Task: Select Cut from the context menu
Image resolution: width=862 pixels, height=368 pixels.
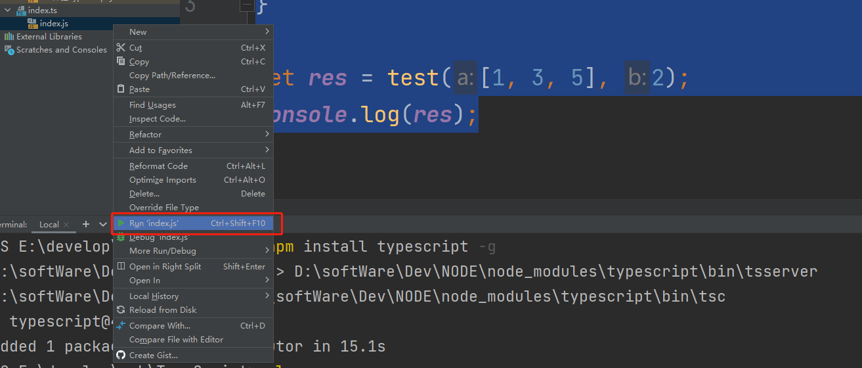Action: point(193,47)
